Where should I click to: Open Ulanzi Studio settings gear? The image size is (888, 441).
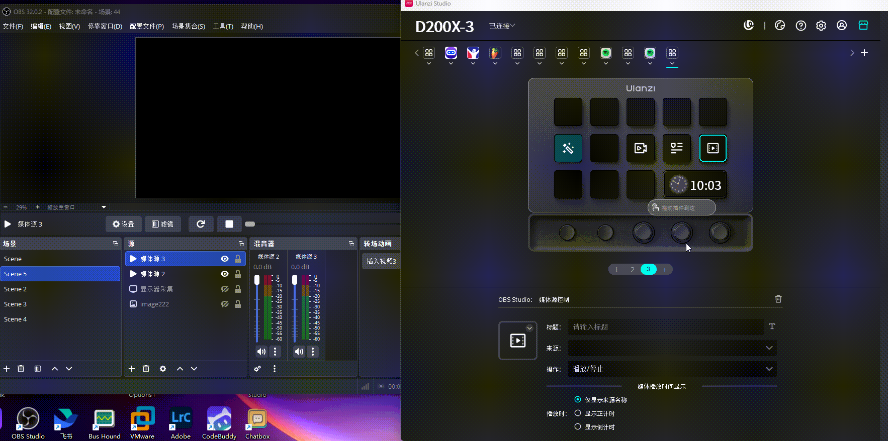coord(821,26)
